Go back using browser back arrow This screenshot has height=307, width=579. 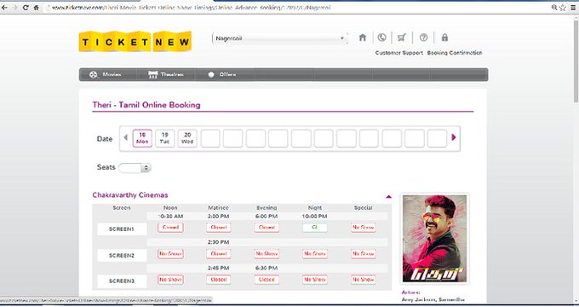(x=4, y=8)
